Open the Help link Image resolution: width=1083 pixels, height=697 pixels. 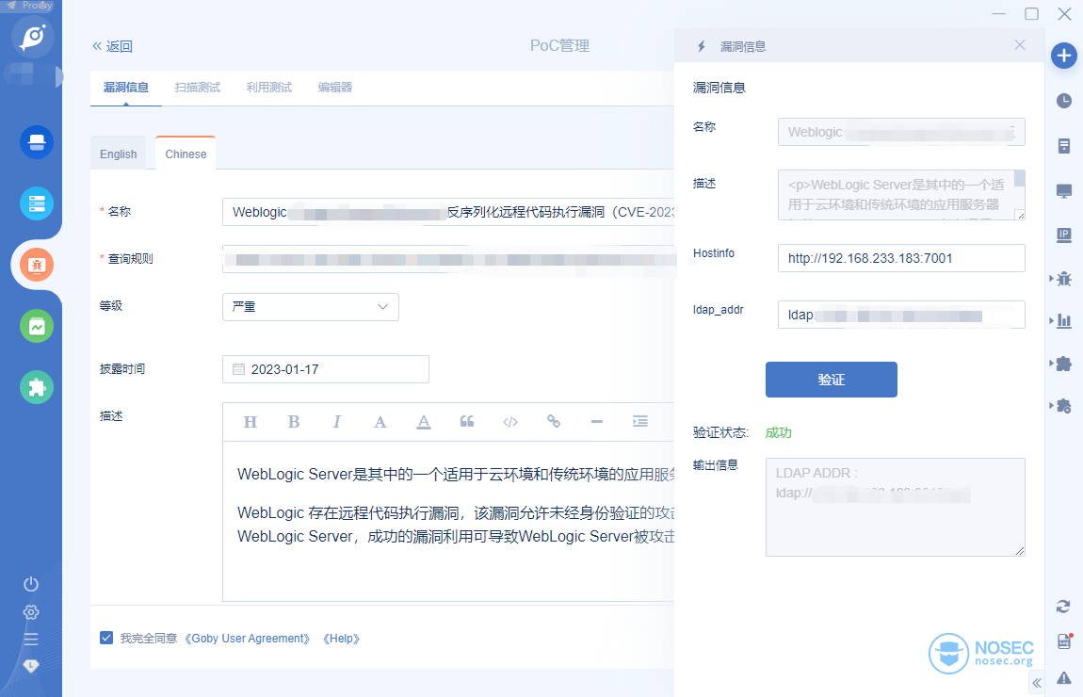click(x=341, y=639)
